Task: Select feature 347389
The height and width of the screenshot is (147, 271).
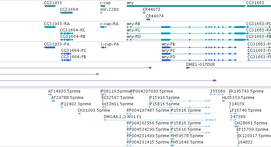Action: pos(233,120)
